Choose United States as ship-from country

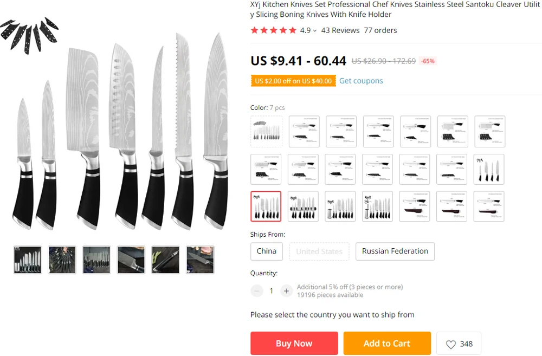tap(319, 251)
